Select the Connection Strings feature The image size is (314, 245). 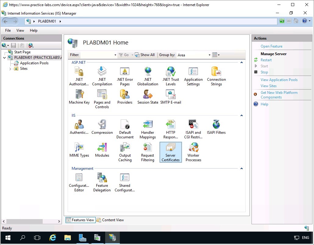(216, 76)
